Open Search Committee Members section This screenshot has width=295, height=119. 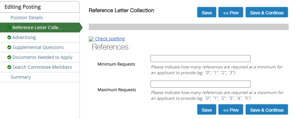(42, 67)
